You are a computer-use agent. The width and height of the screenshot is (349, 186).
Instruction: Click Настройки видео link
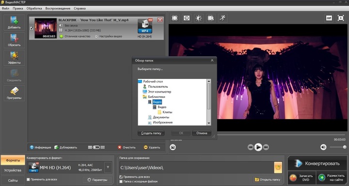(109, 36)
